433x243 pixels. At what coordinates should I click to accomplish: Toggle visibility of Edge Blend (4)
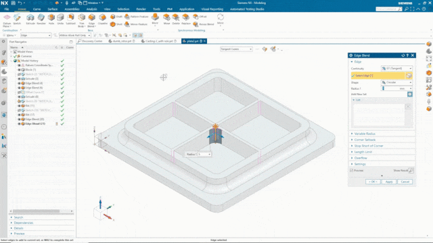(19, 83)
